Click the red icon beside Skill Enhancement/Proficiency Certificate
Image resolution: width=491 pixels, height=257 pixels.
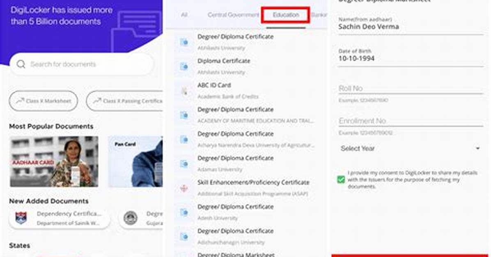coord(184,188)
